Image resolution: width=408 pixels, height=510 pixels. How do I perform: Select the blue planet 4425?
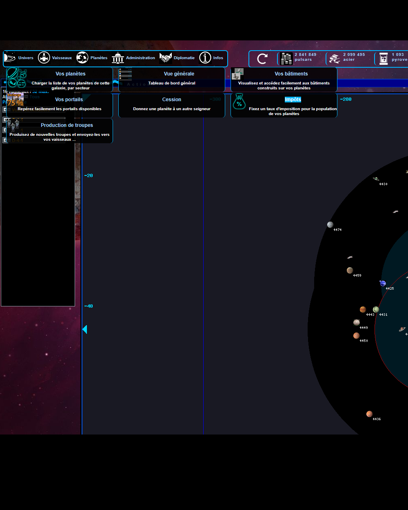pos(383,283)
